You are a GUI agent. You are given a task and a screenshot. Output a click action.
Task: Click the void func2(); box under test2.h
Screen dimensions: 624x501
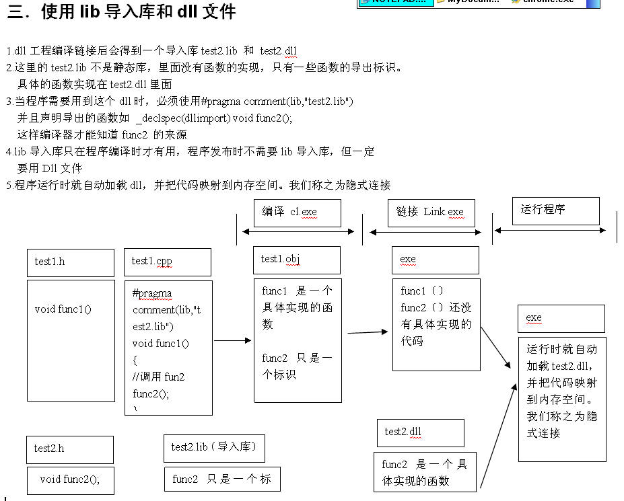coord(71,481)
